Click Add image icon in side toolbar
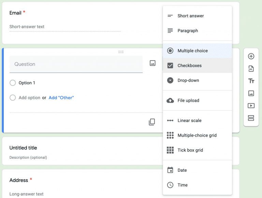262x198 pixels. point(251,93)
